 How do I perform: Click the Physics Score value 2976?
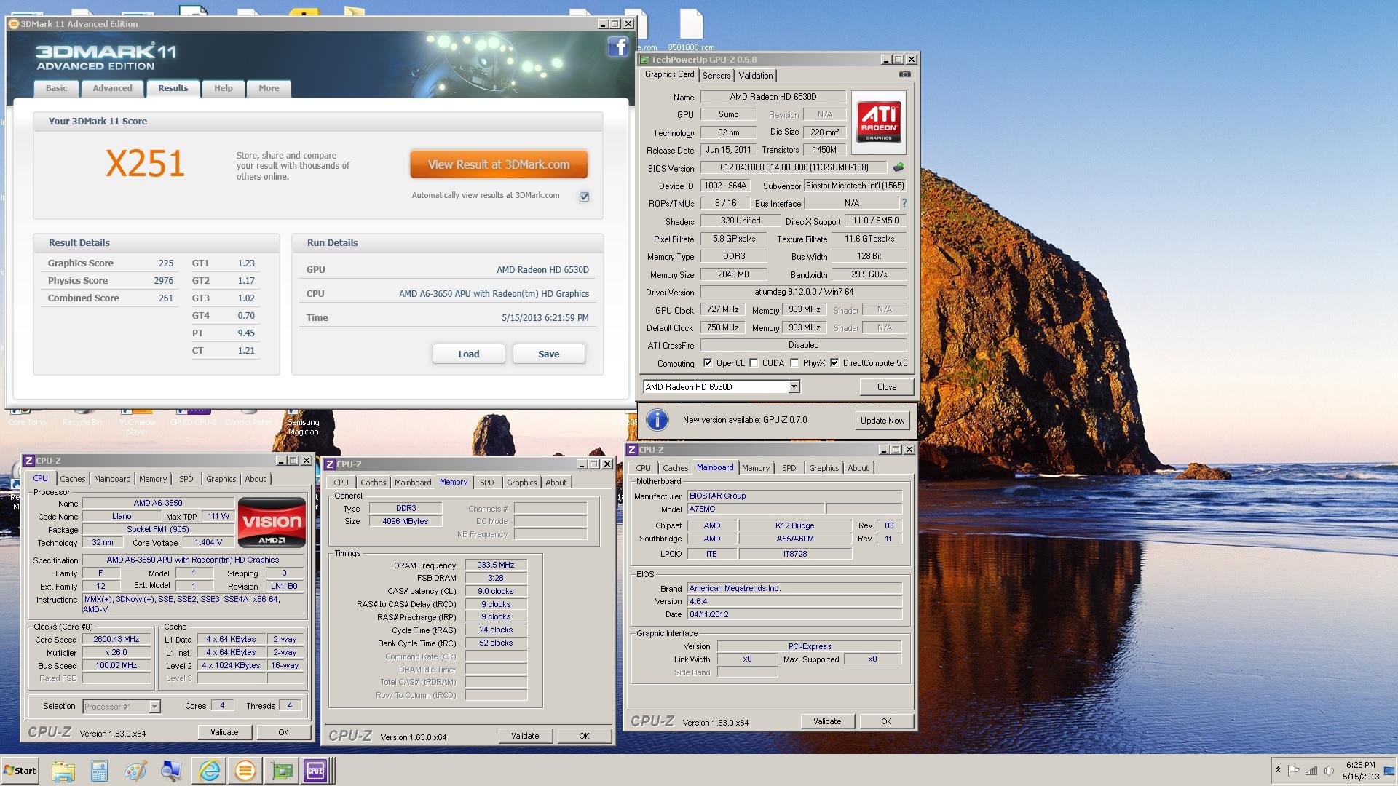(x=163, y=281)
